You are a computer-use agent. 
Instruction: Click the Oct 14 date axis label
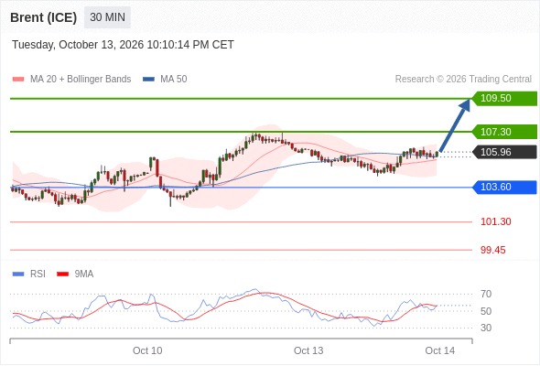(440, 350)
